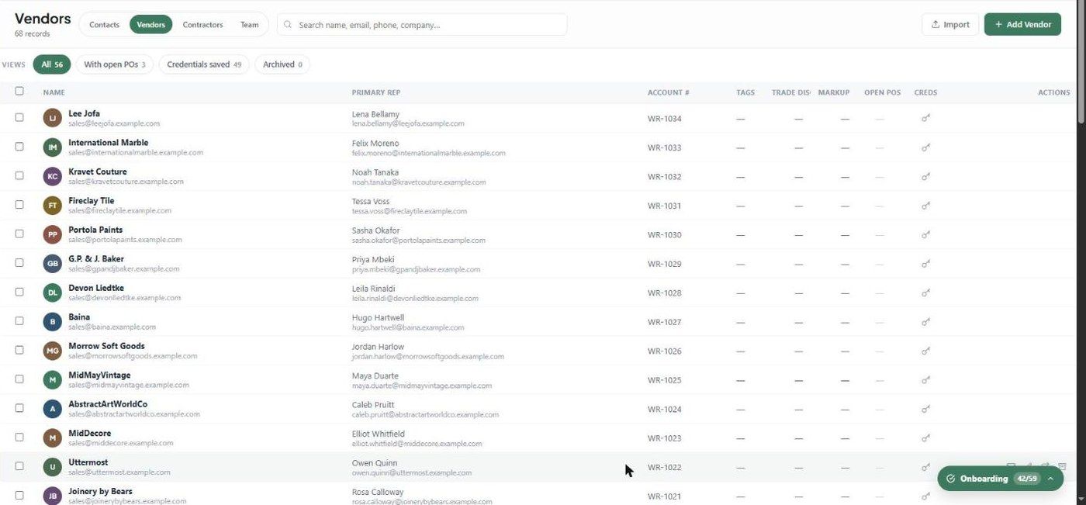Check the MidMayVintage row checkbox

point(19,379)
